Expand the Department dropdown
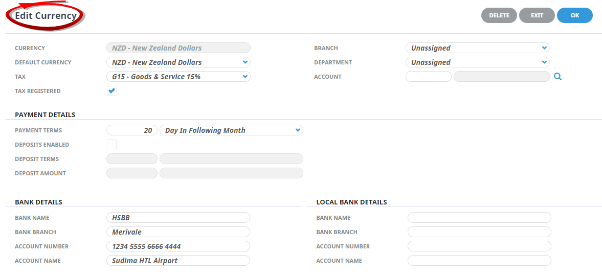This screenshot has width=602, height=276. click(477, 62)
